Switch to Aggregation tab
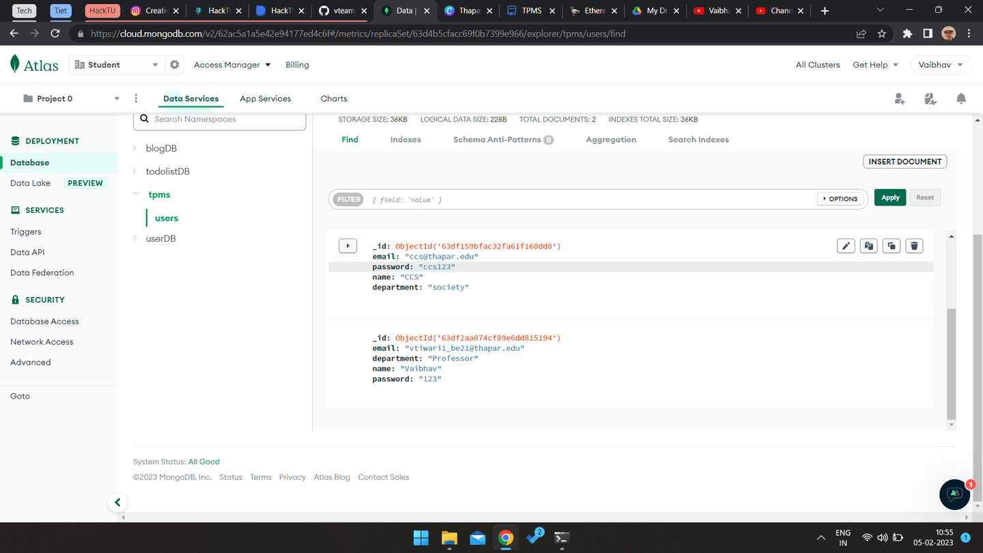This screenshot has height=553, width=983. pos(611,139)
